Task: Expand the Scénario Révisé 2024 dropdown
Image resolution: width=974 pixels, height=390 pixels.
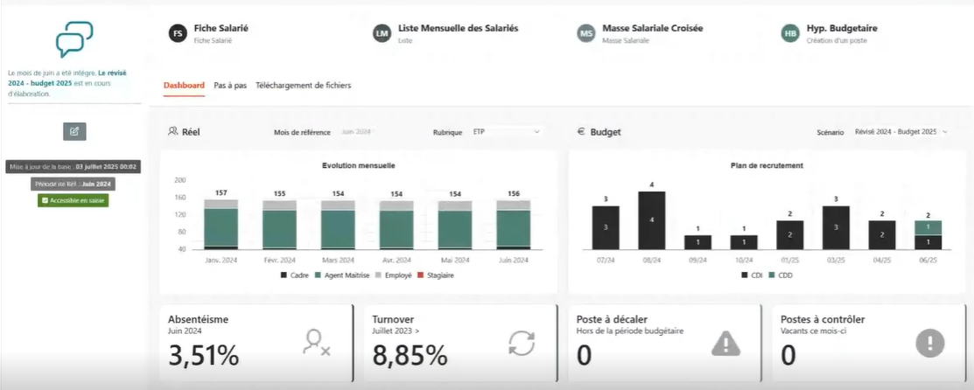Action: [901, 132]
